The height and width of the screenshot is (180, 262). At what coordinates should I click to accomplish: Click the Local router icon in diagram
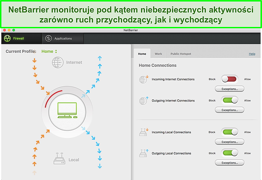[59, 159]
